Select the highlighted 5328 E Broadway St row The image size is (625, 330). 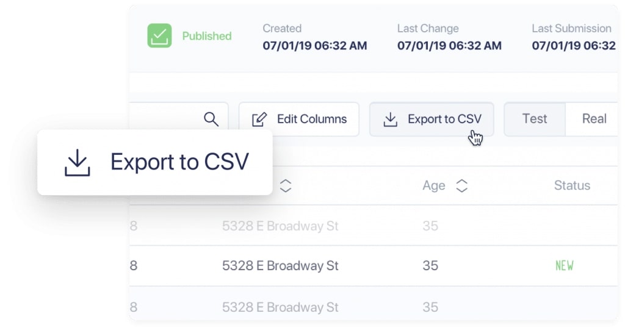(280, 266)
